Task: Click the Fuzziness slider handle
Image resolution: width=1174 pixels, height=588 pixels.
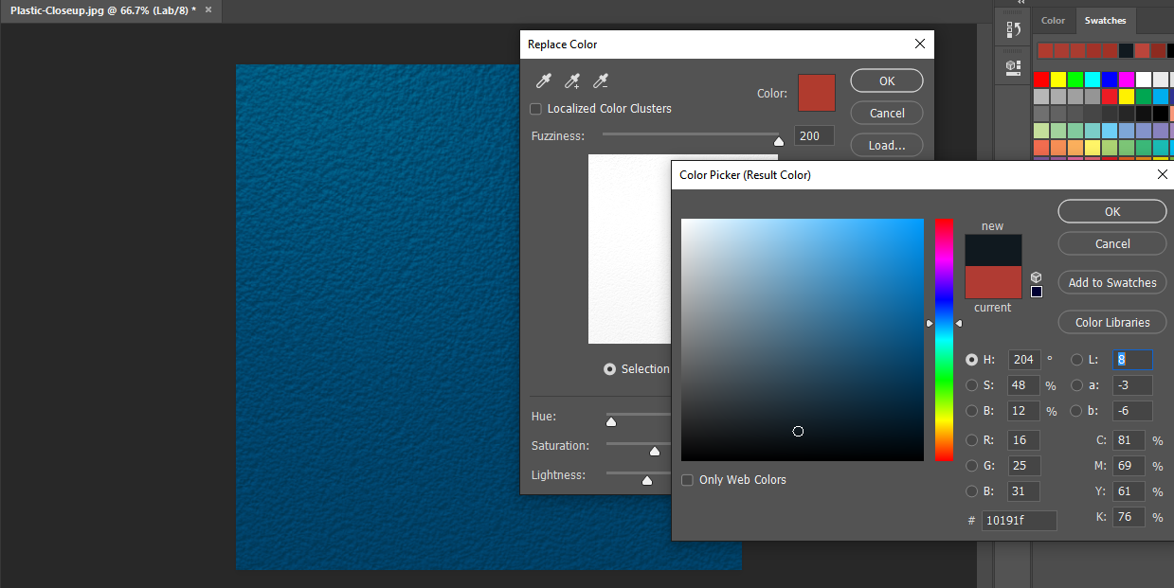Action: coord(779,141)
